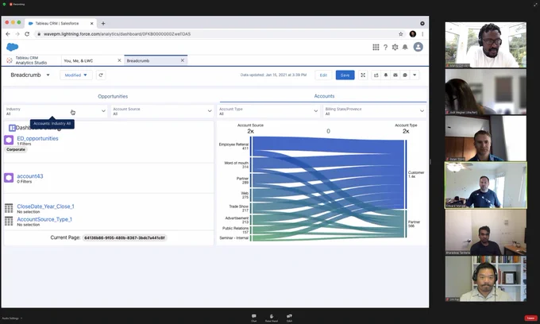Screen dimensions: 540x324
Task: Expand the Industry filter dropdown
Action: click(103, 111)
